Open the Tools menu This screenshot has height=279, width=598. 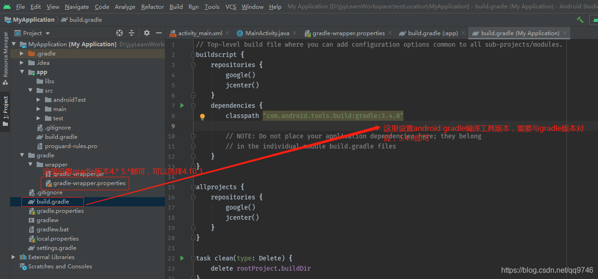coord(212,7)
